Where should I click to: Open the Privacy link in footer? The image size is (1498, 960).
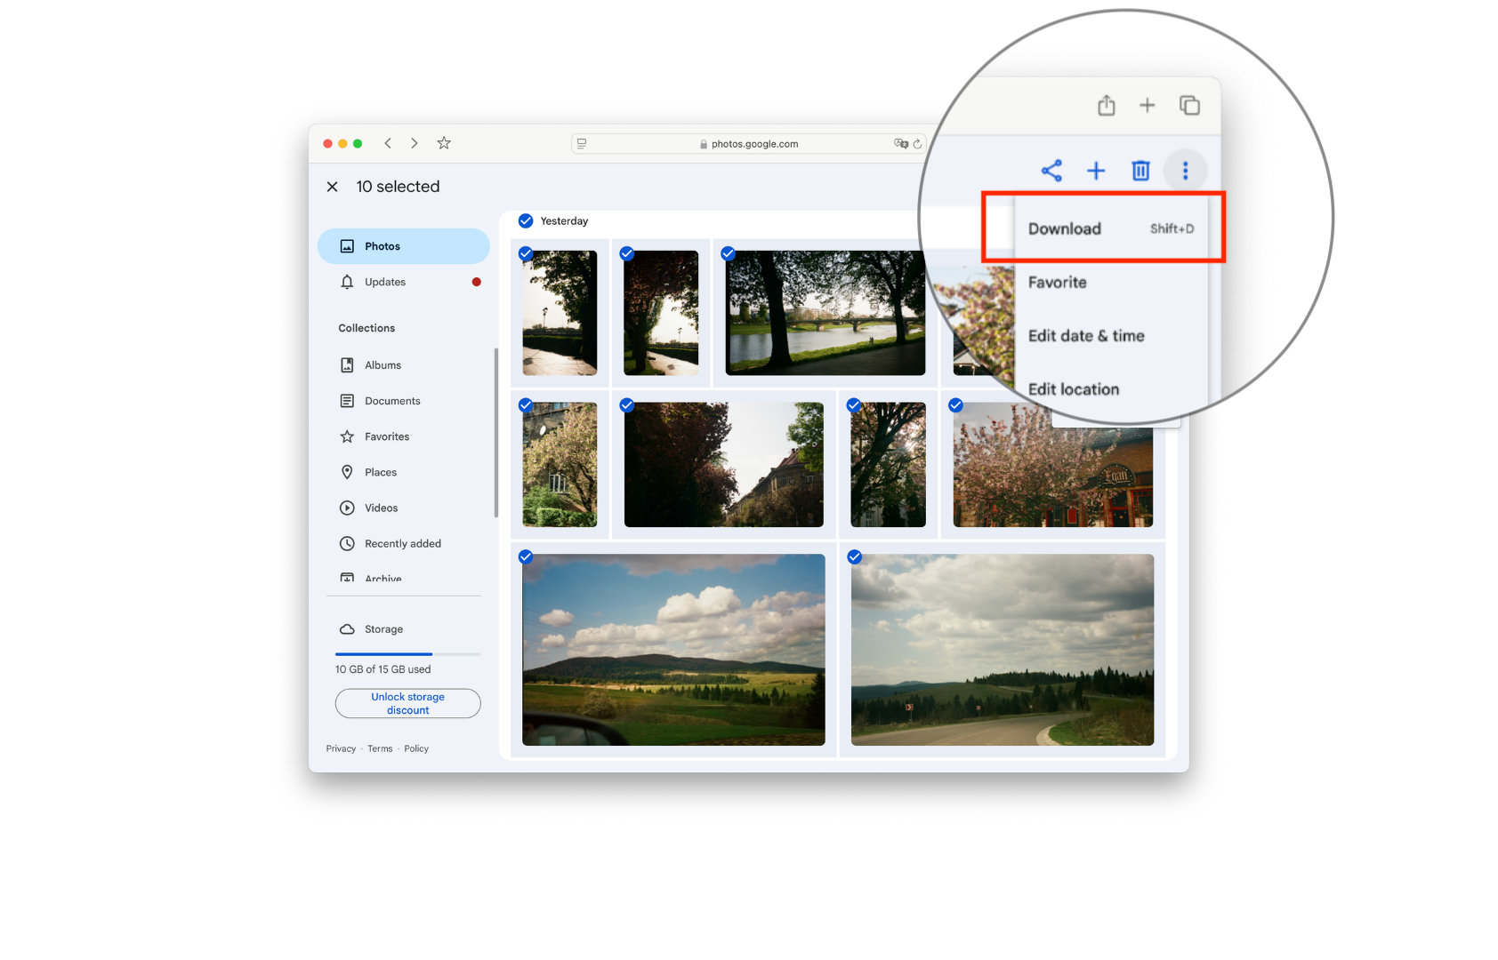[x=341, y=748]
